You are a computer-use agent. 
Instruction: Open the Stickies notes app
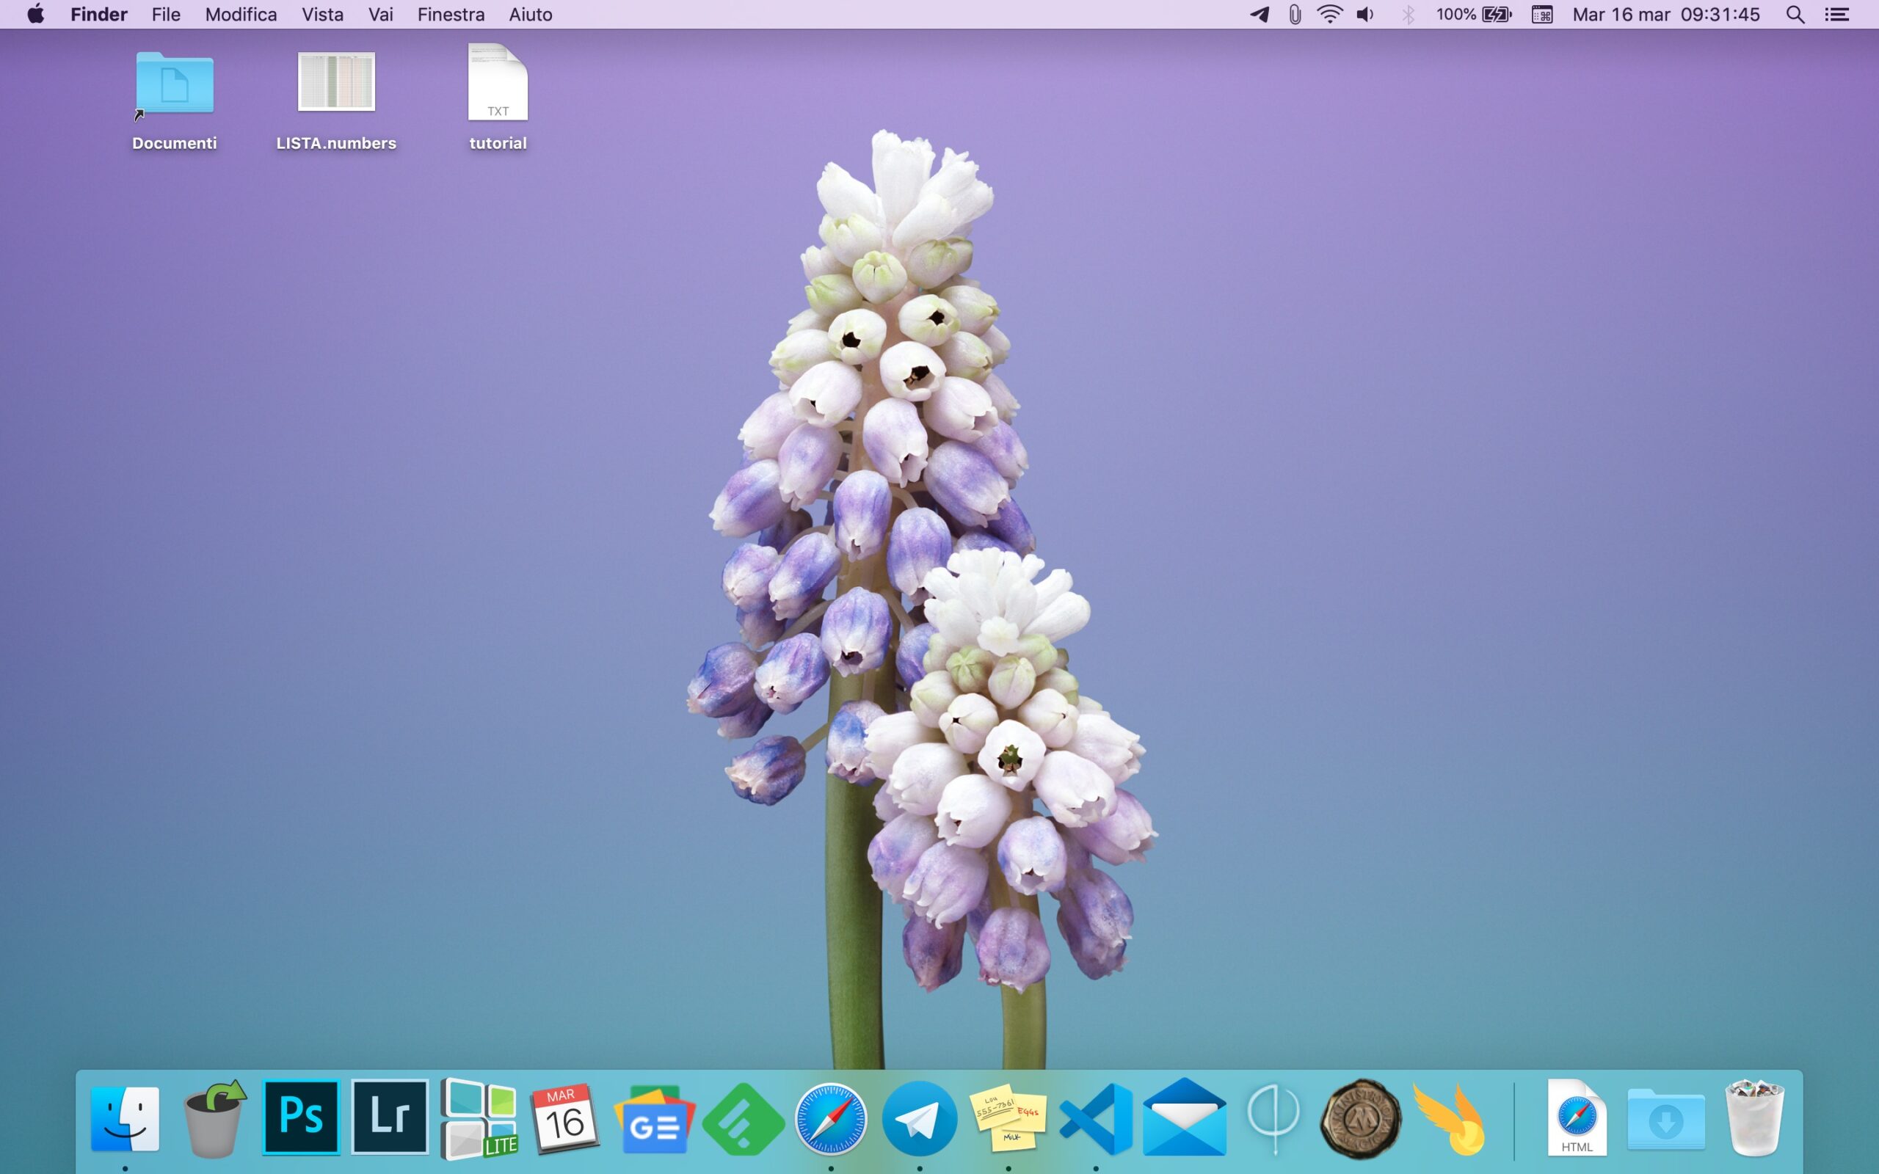(1008, 1119)
